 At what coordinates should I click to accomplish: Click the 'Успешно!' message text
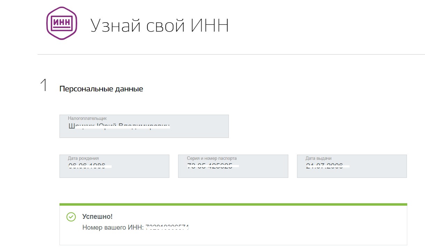coord(97,216)
